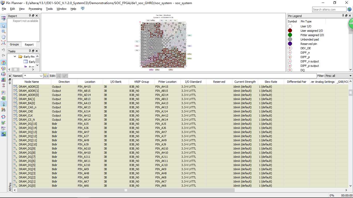Select the DRAM_DQ[0] node row
Screen dimensions: 353x198
(180, 186)
